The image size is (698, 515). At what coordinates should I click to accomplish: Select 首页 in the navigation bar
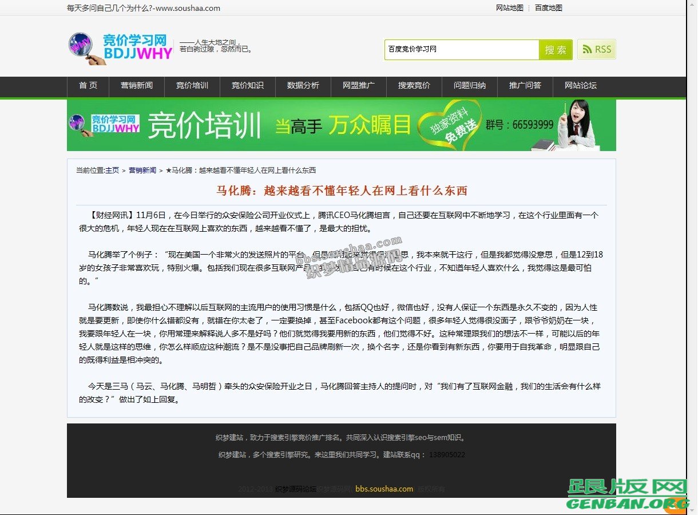[x=88, y=86]
